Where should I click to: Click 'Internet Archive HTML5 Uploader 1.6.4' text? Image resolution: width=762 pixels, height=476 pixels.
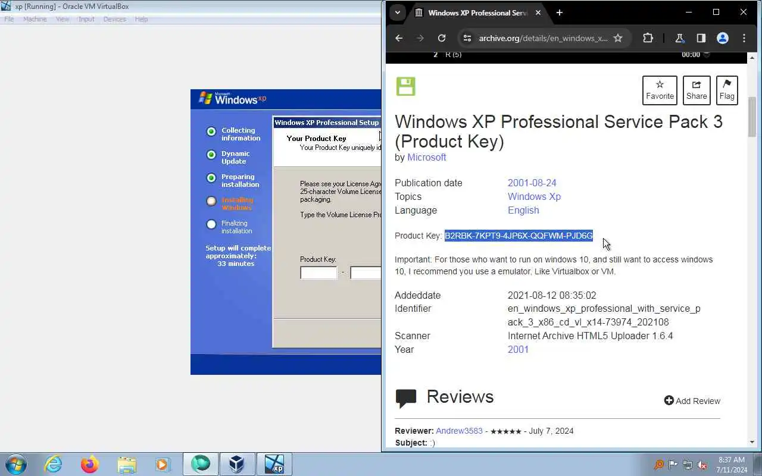591,336
